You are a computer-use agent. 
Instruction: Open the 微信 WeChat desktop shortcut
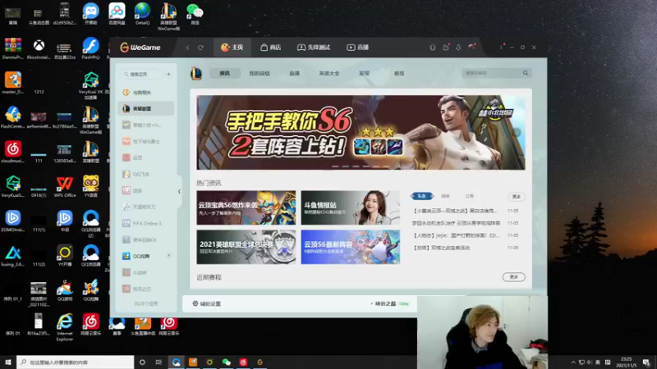pos(195,14)
